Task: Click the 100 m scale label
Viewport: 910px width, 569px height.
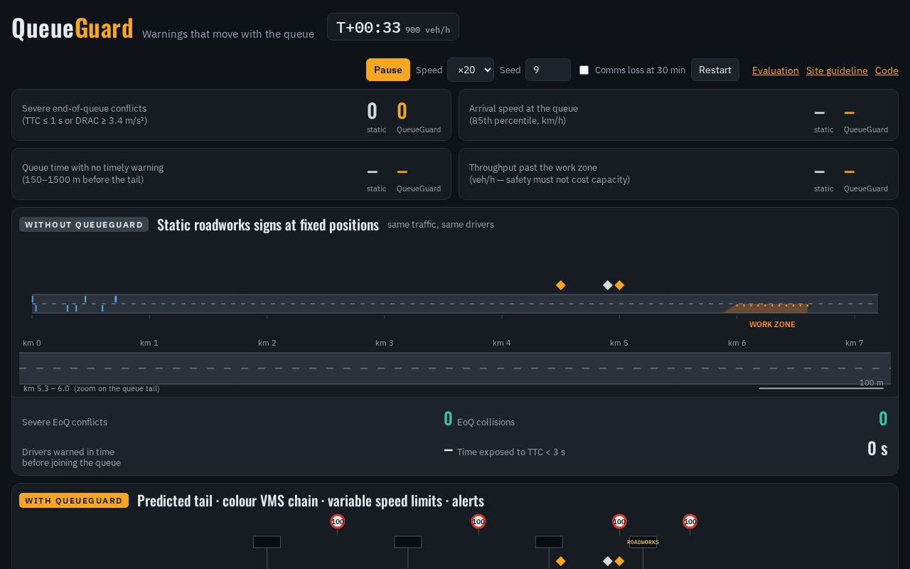Action: (872, 383)
